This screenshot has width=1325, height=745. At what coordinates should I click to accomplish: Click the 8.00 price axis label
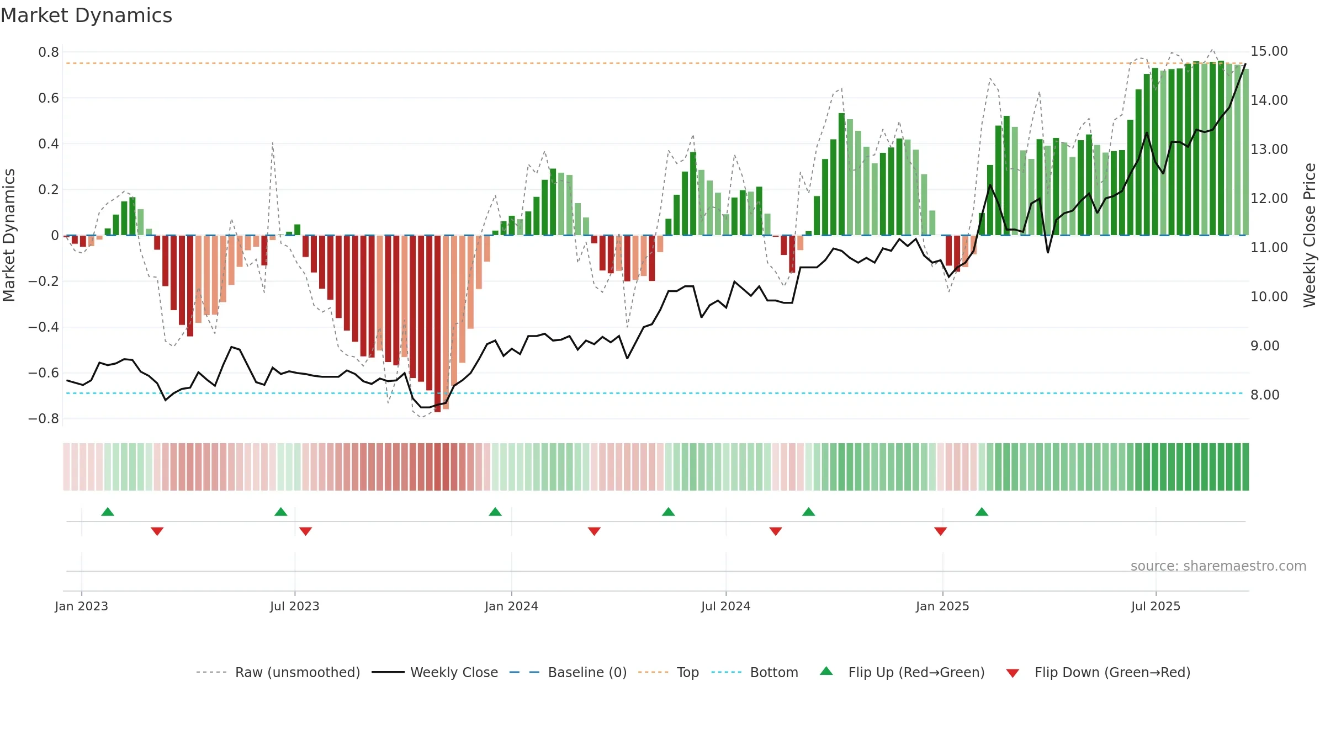(1265, 395)
